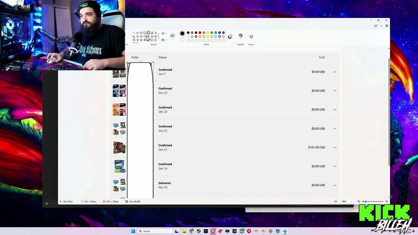This screenshot has height=235, width=418.
Task: Select the Four-point star shape
Action: point(137,40)
